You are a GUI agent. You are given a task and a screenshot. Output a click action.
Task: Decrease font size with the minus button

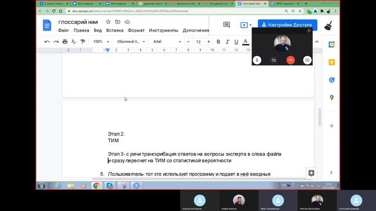[188, 42]
